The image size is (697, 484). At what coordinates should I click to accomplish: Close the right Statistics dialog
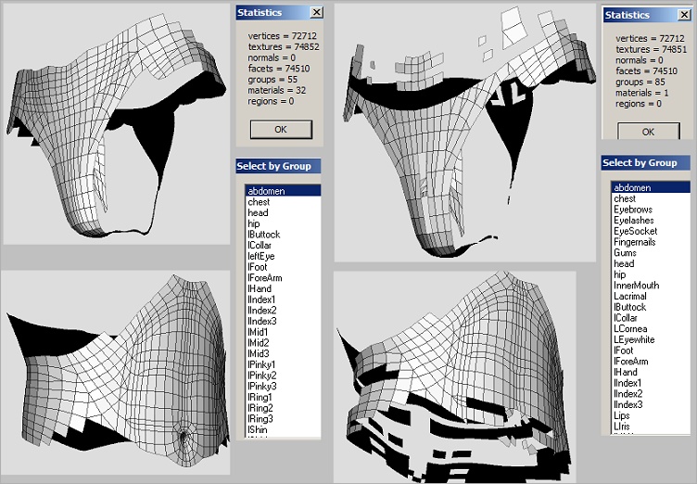pyautogui.click(x=684, y=15)
